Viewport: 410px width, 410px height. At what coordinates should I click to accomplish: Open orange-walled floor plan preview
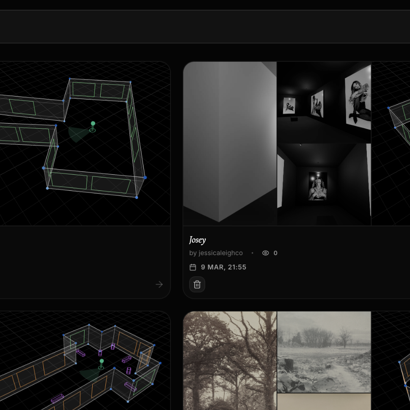(85, 360)
